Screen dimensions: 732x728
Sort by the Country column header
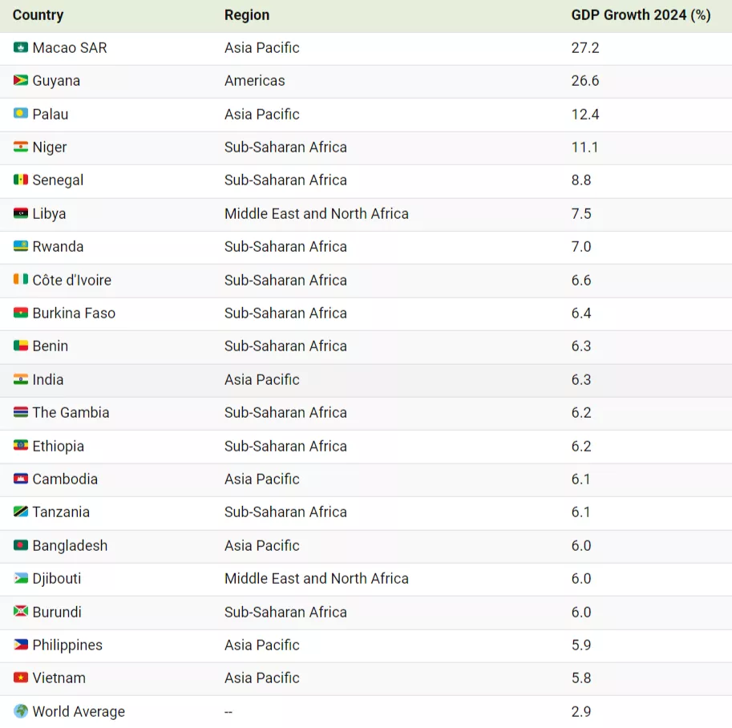[x=38, y=15]
